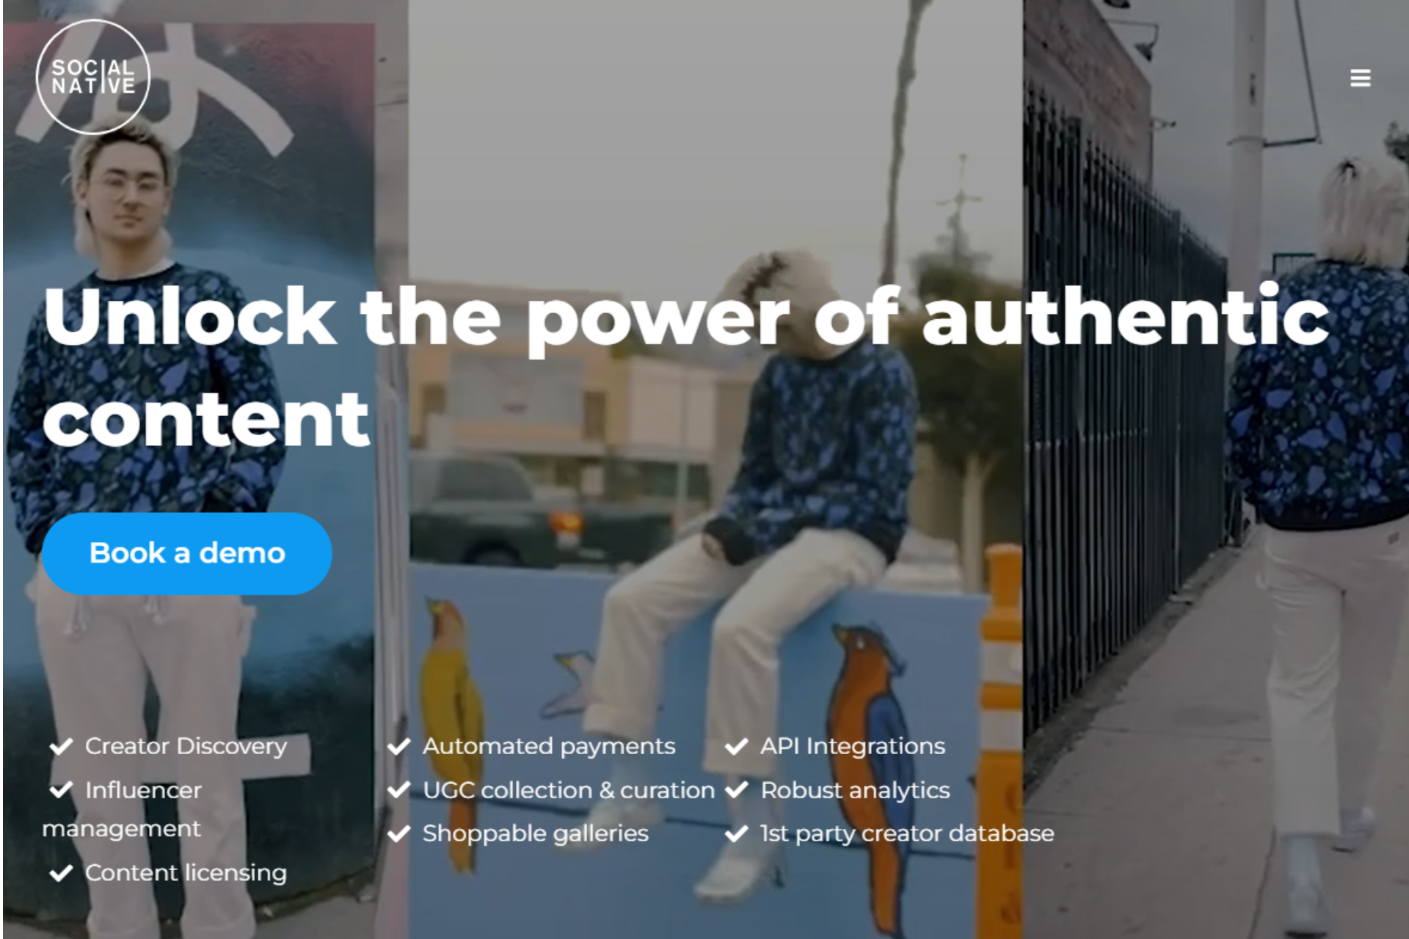Viewport: 1409px width, 939px height.
Task: Click checkmark beside 1st party creator database
Action: click(x=736, y=834)
